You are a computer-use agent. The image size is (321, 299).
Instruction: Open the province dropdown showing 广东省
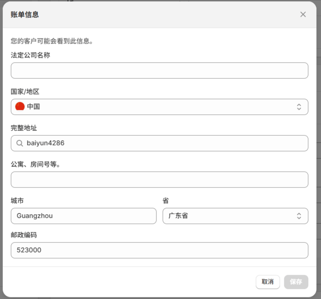235,216
